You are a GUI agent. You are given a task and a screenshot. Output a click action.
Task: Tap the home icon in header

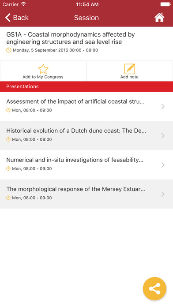(x=159, y=18)
